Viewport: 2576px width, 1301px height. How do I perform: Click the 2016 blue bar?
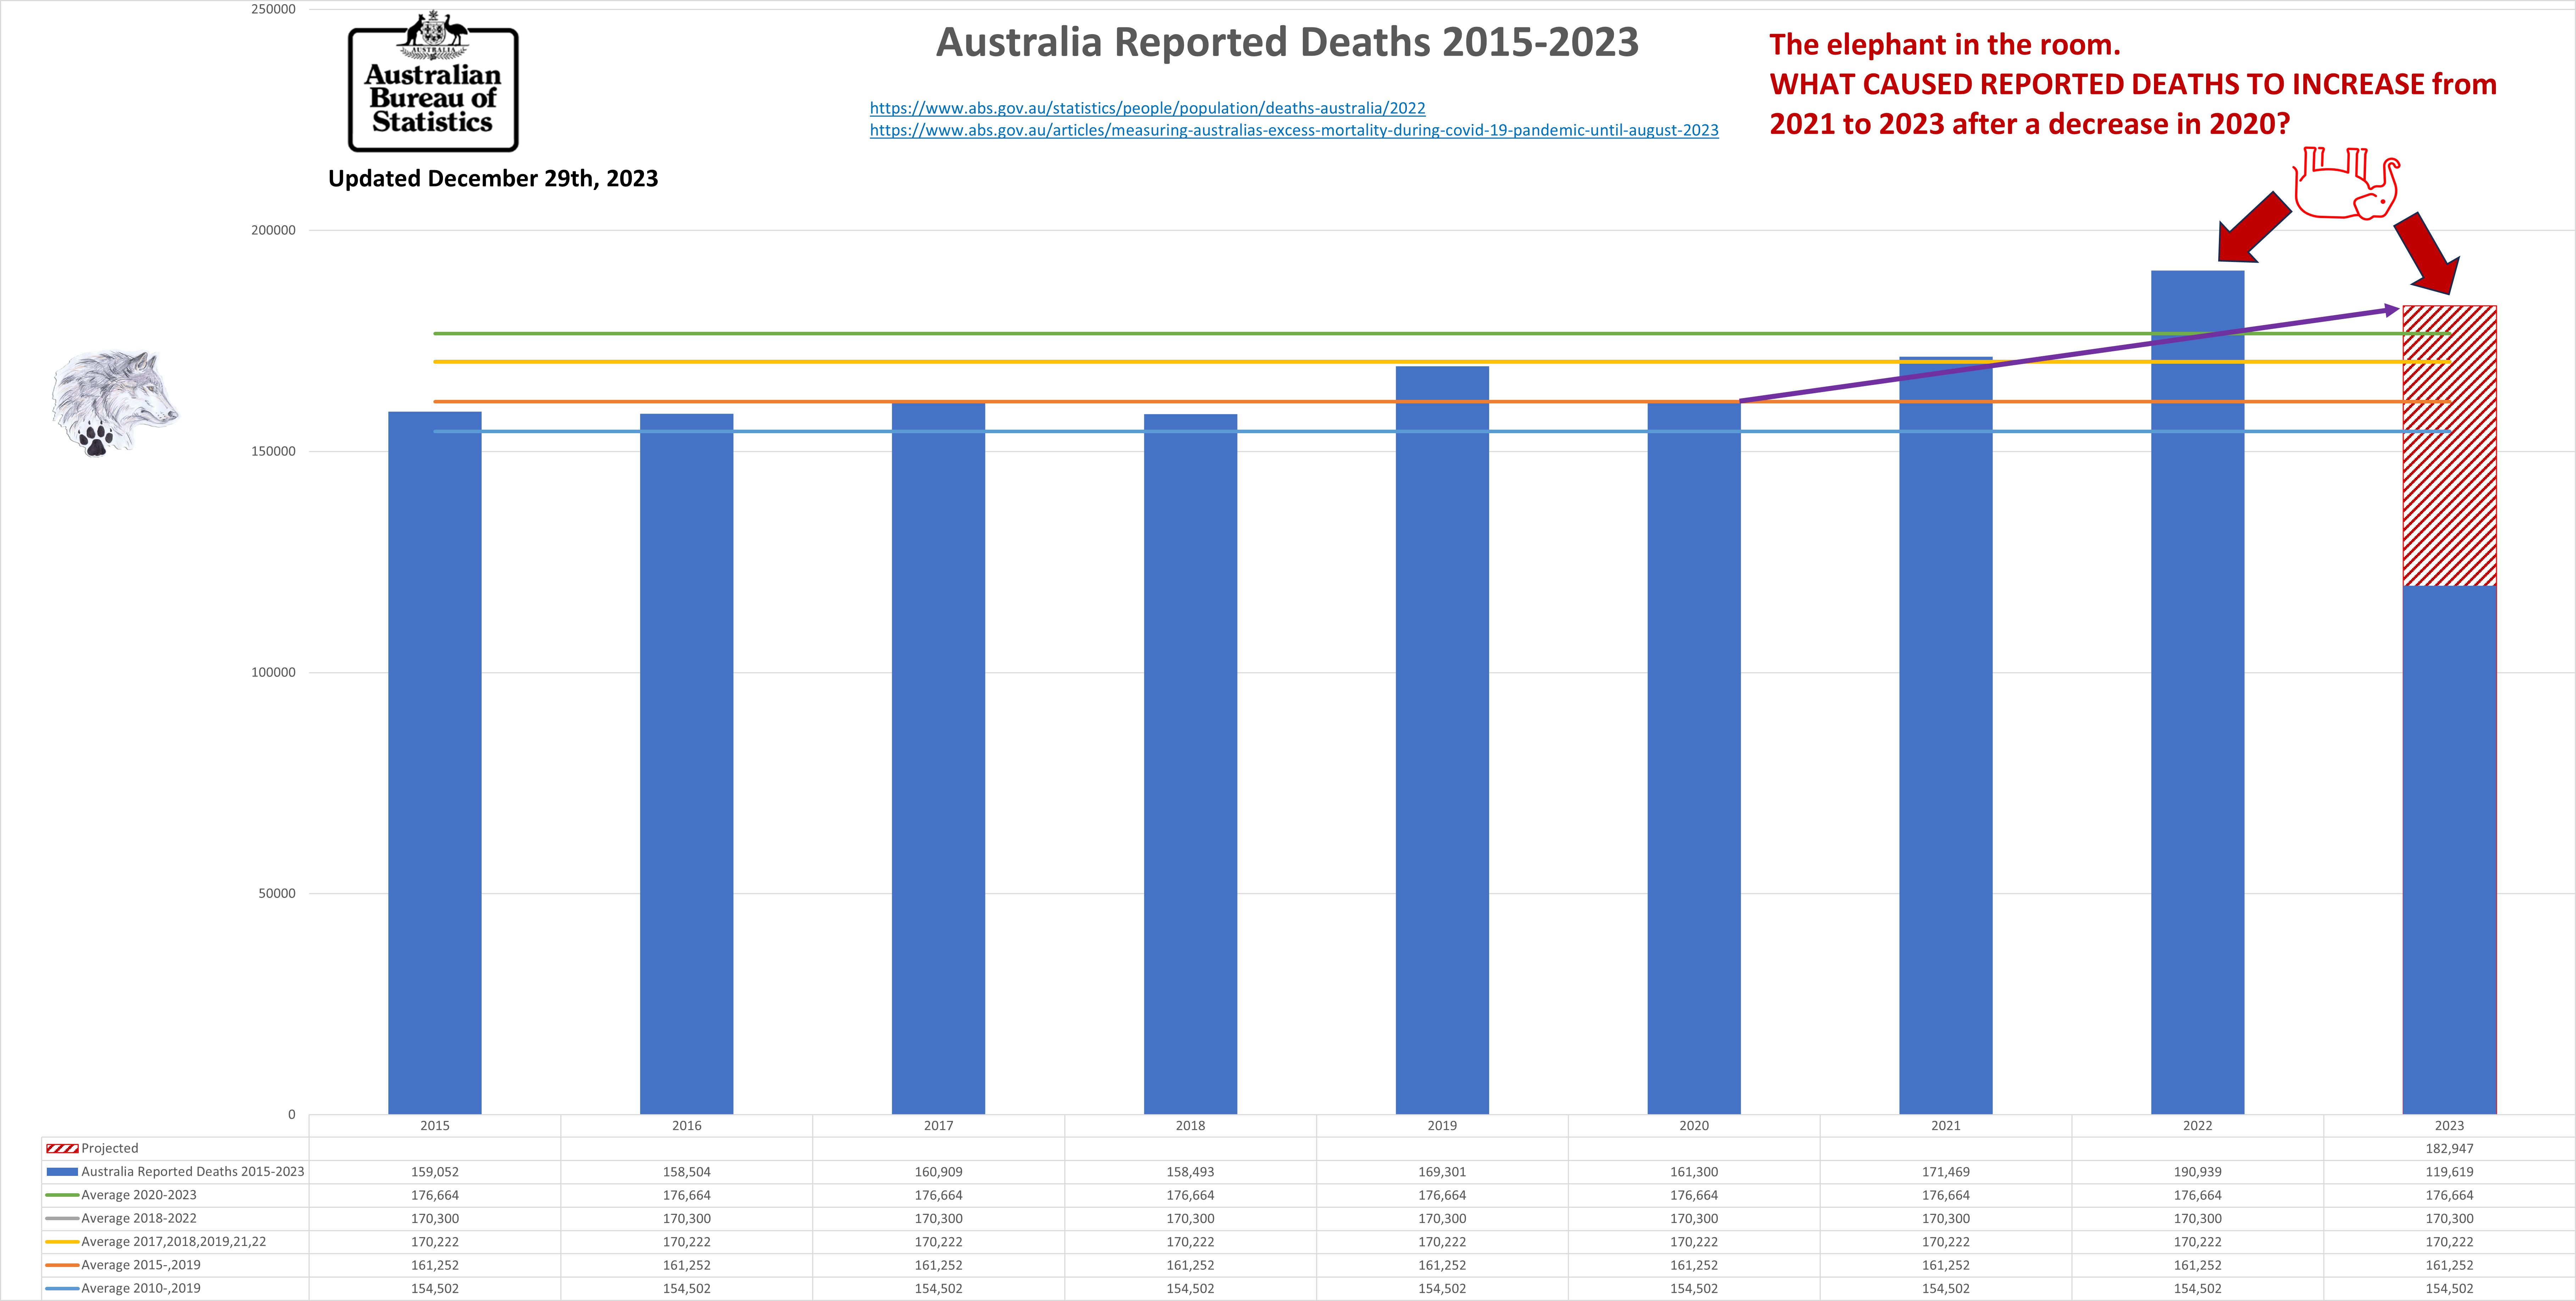point(687,764)
